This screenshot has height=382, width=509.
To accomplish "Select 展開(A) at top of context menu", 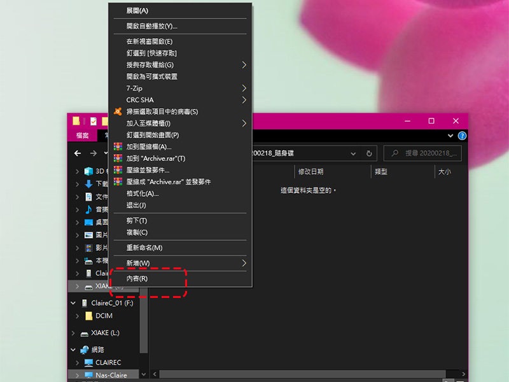I will tap(180, 11).
